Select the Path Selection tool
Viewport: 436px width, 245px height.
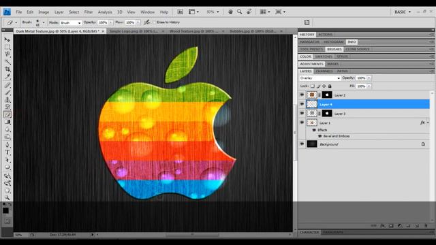pyautogui.click(x=7, y=160)
